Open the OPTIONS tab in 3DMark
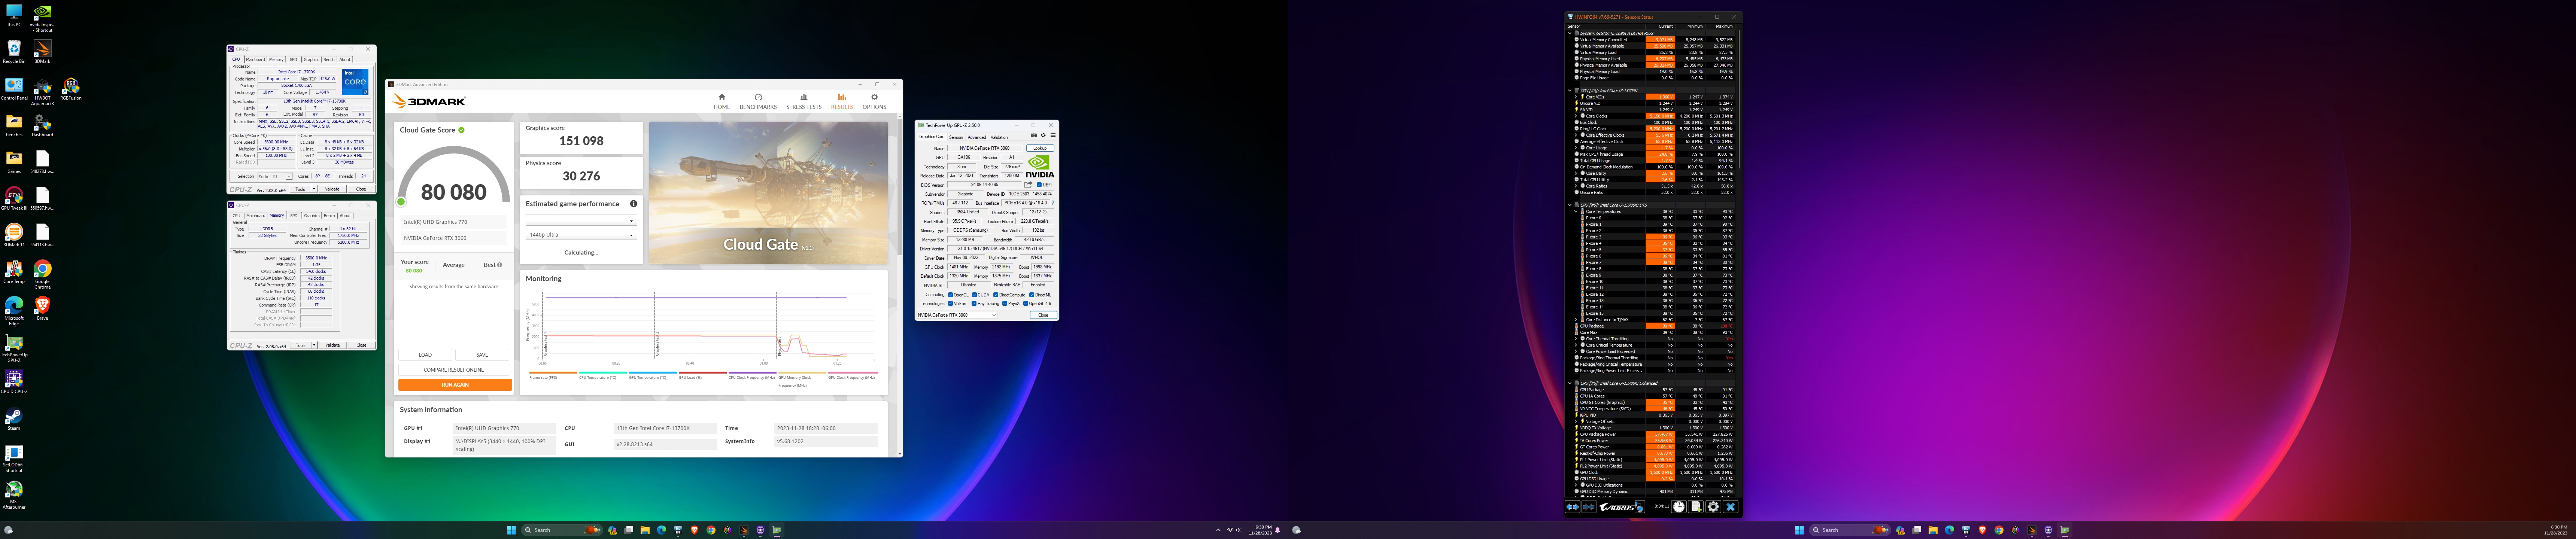The image size is (2576, 539). 874,101
